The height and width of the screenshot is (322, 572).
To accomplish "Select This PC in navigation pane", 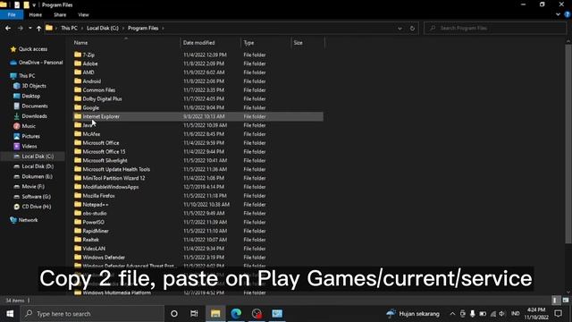I will coord(27,75).
